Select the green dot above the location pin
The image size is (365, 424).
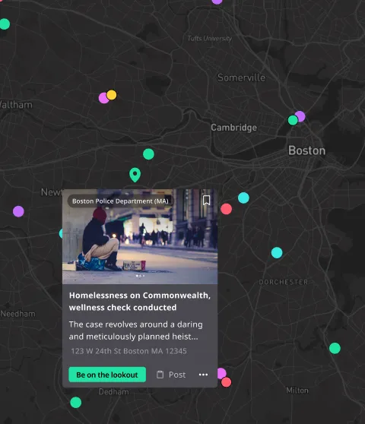pyautogui.click(x=148, y=154)
